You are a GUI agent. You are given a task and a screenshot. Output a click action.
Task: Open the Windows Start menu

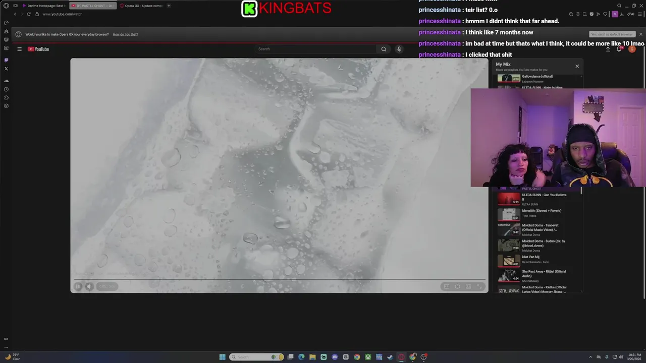[x=222, y=357]
